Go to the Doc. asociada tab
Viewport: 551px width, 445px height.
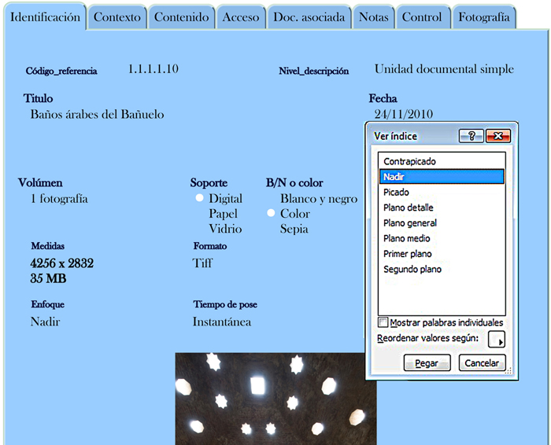(309, 17)
